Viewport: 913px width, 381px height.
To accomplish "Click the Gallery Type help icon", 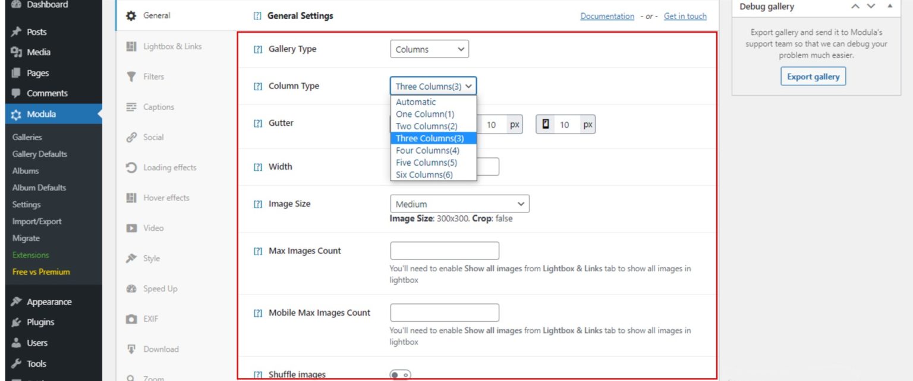I will [x=257, y=49].
